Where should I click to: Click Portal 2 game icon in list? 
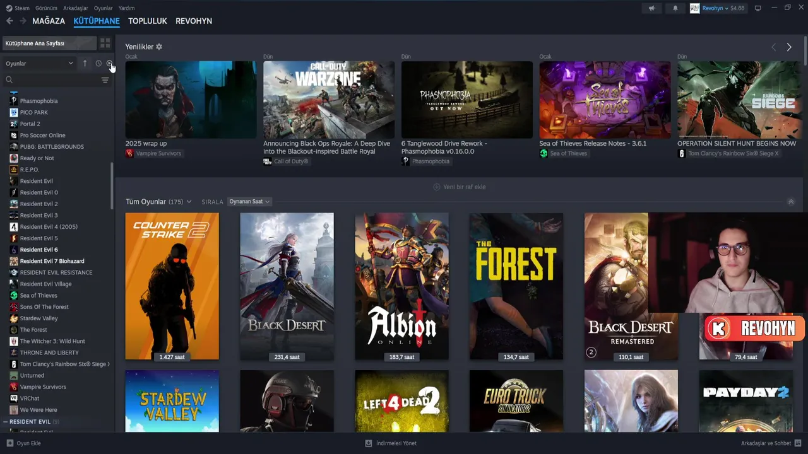(x=14, y=124)
